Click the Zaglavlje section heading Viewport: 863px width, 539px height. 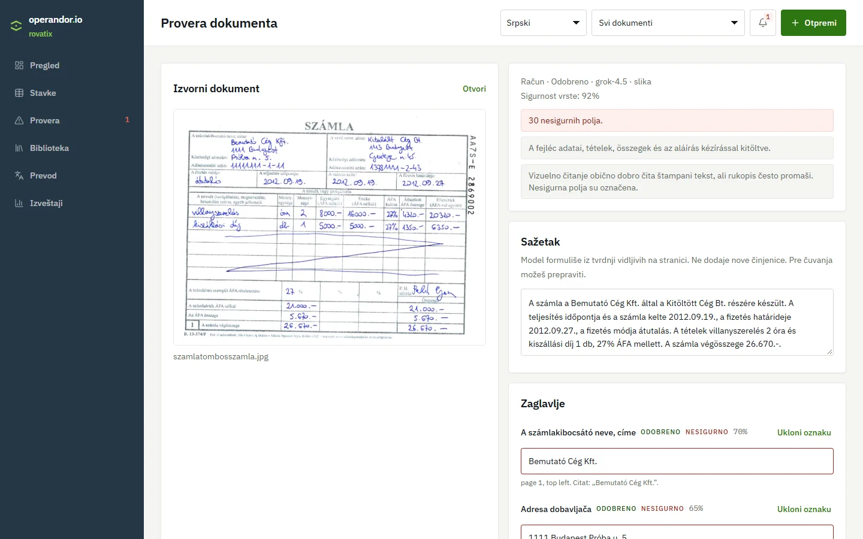point(543,404)
